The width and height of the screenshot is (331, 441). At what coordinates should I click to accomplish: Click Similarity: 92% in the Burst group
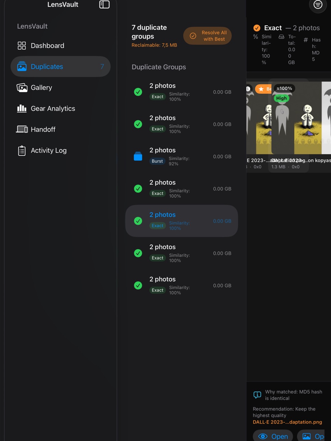[x=179, y=161]
